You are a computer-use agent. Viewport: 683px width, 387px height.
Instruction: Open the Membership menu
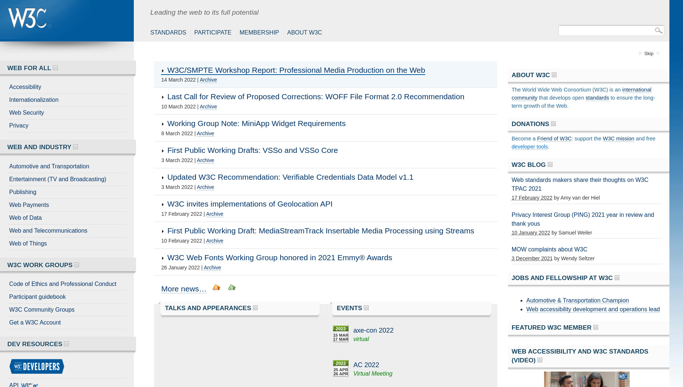coord(259,32)
